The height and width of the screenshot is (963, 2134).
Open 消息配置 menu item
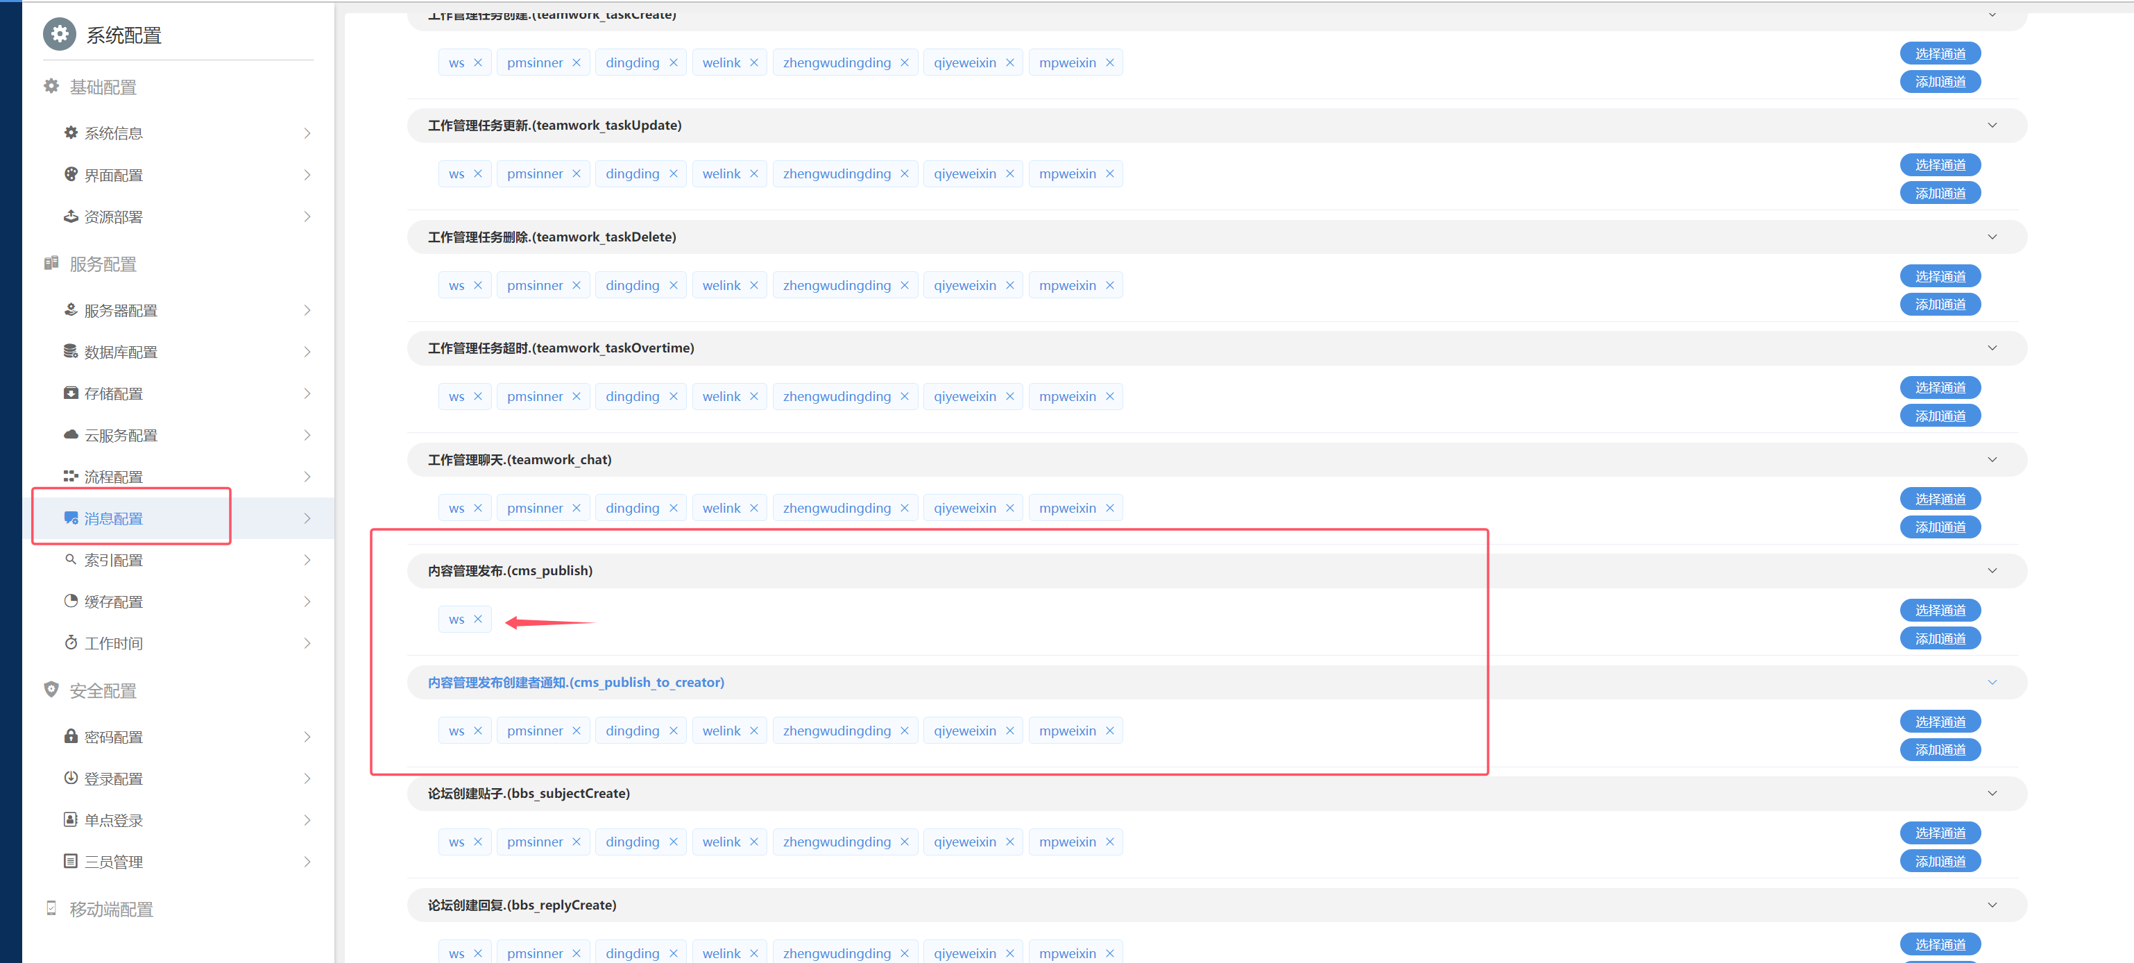[114, 518]
